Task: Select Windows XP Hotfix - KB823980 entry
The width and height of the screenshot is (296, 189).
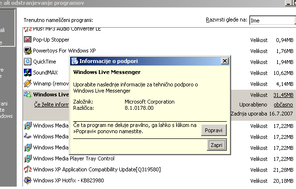Action: click(69, 180)
